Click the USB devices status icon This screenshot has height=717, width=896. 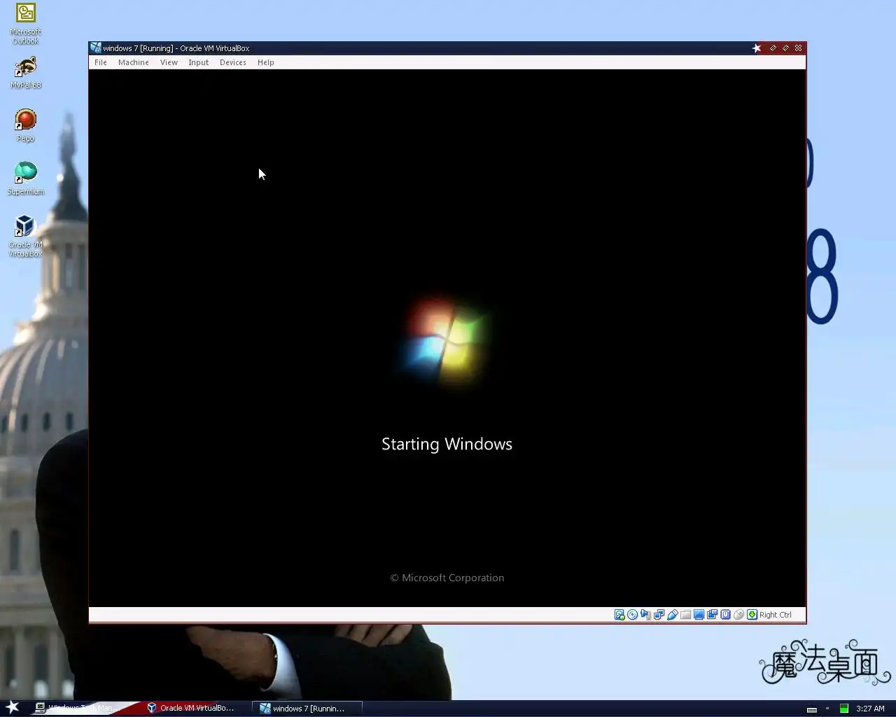point(673,615)
